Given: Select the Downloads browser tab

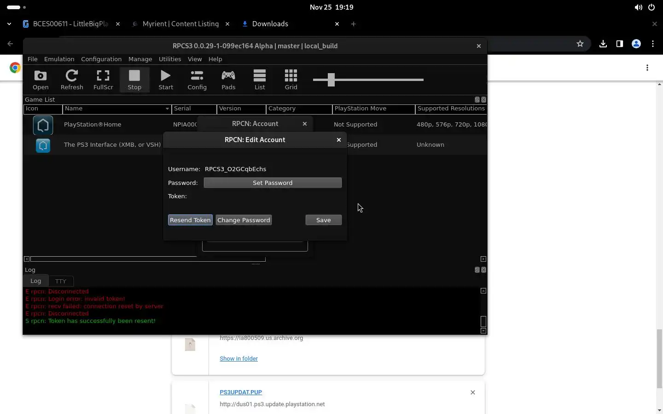Looking at the screenshot, I should coord(291,24).
